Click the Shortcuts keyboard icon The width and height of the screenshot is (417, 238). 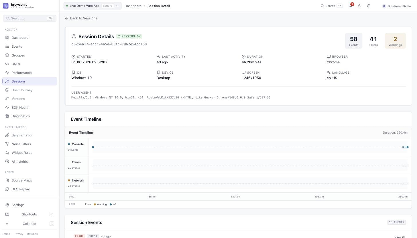(7, 214)
